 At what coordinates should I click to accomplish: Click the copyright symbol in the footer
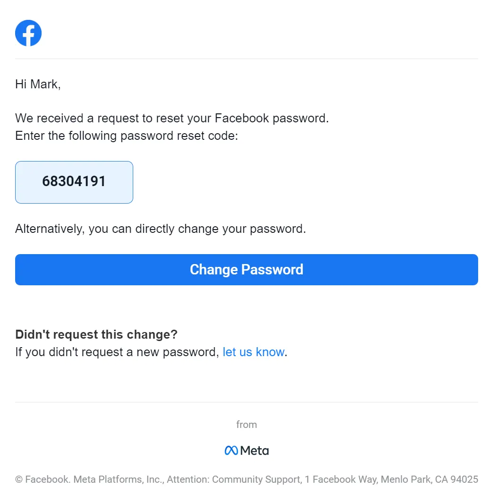(19, 479)
